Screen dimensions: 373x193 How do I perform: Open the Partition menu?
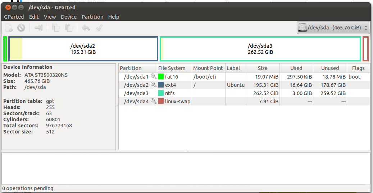click(x=92, y=17)
